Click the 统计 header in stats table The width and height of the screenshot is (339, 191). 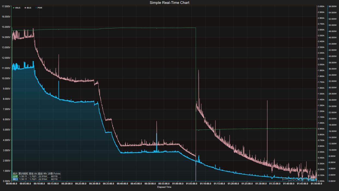pyautogui.click(x=15, y=174)
